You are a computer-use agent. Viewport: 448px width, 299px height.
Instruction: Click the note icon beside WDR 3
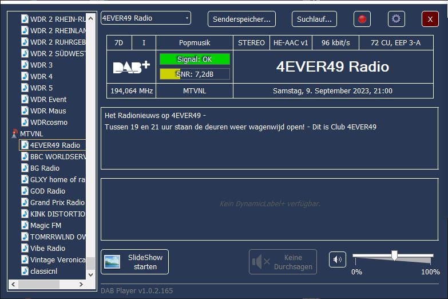point(25,65)
